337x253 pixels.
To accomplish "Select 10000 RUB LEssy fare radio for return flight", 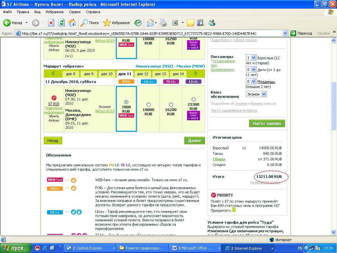I will (x=148, y=104).
